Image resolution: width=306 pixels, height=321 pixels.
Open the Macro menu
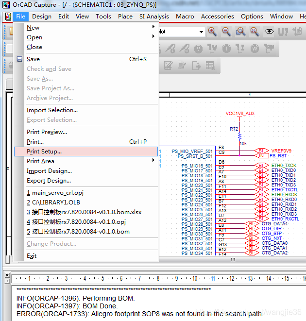click(x=185, y=17)
